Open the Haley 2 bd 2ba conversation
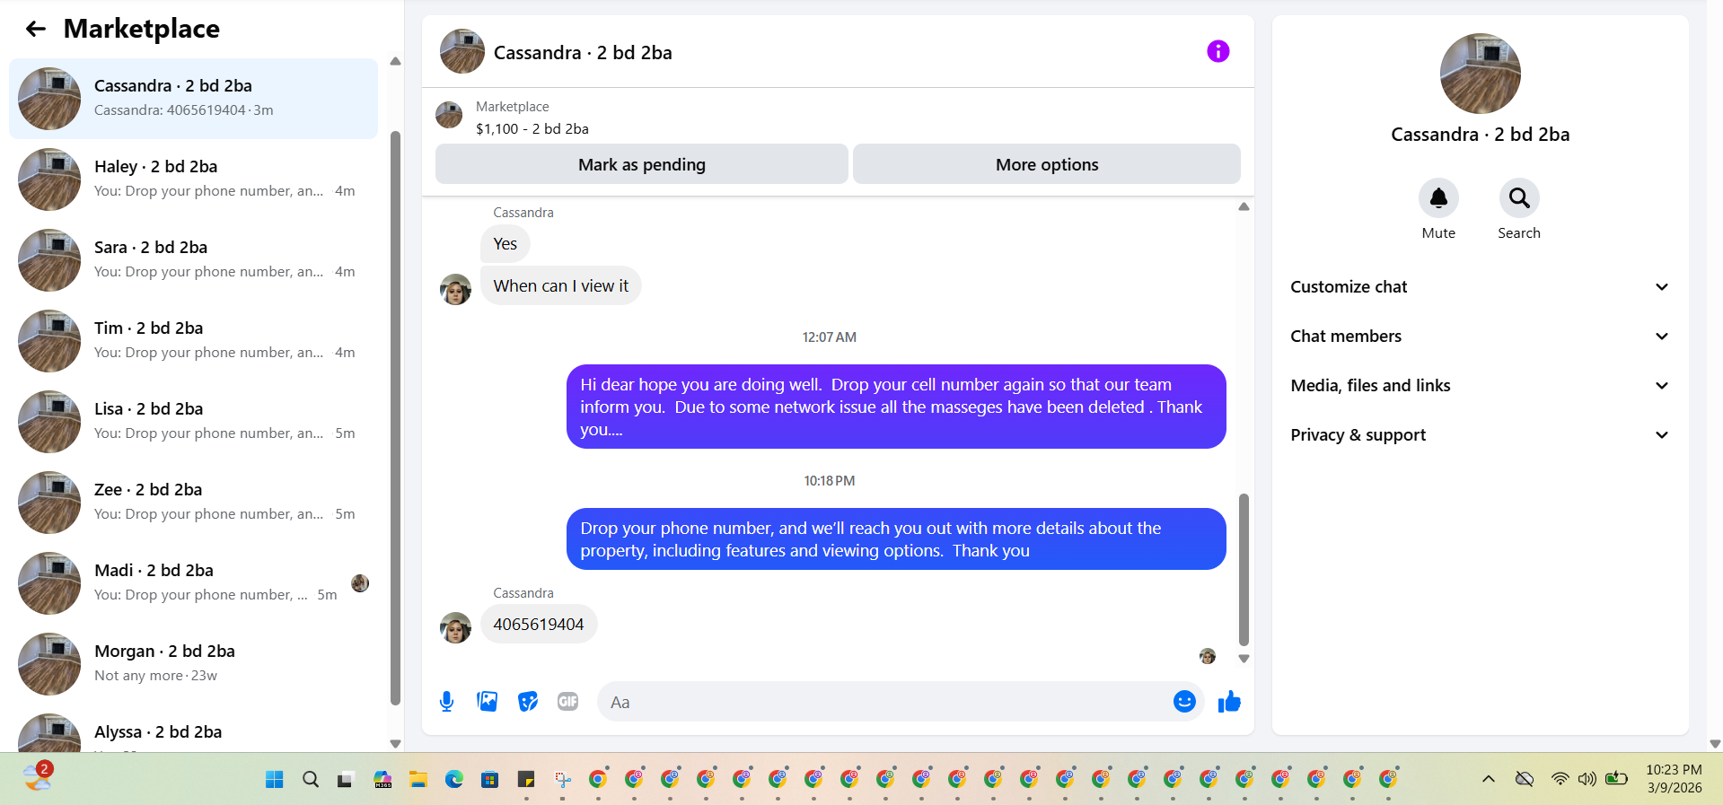This screenshot has width=1723, height=805. [x=193, y=179]
